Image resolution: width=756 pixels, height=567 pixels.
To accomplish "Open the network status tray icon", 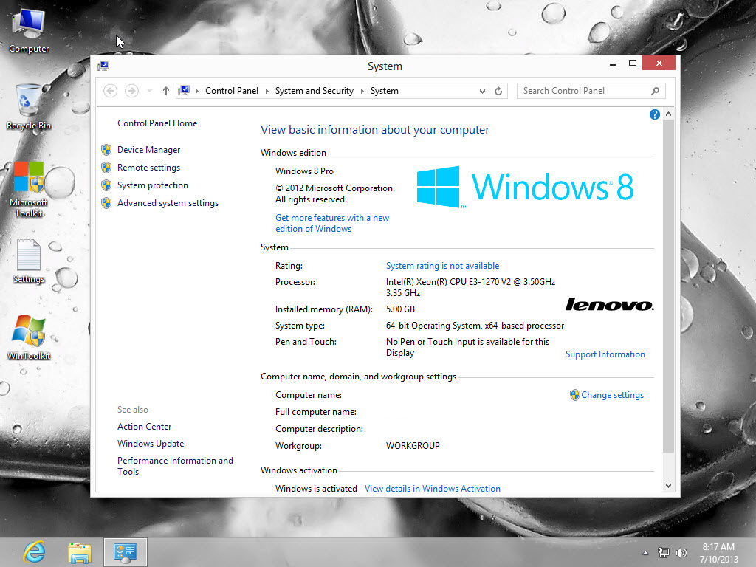I will [x=664, y=553].
